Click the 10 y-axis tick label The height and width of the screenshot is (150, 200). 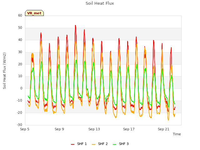(x=20, y=76)
